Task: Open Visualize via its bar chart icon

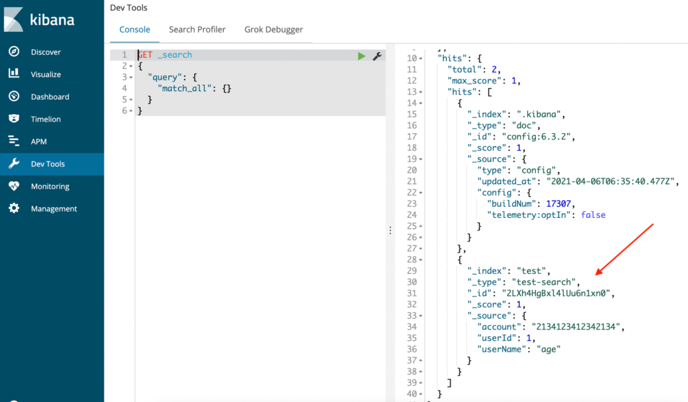Action: click(14, 73)
